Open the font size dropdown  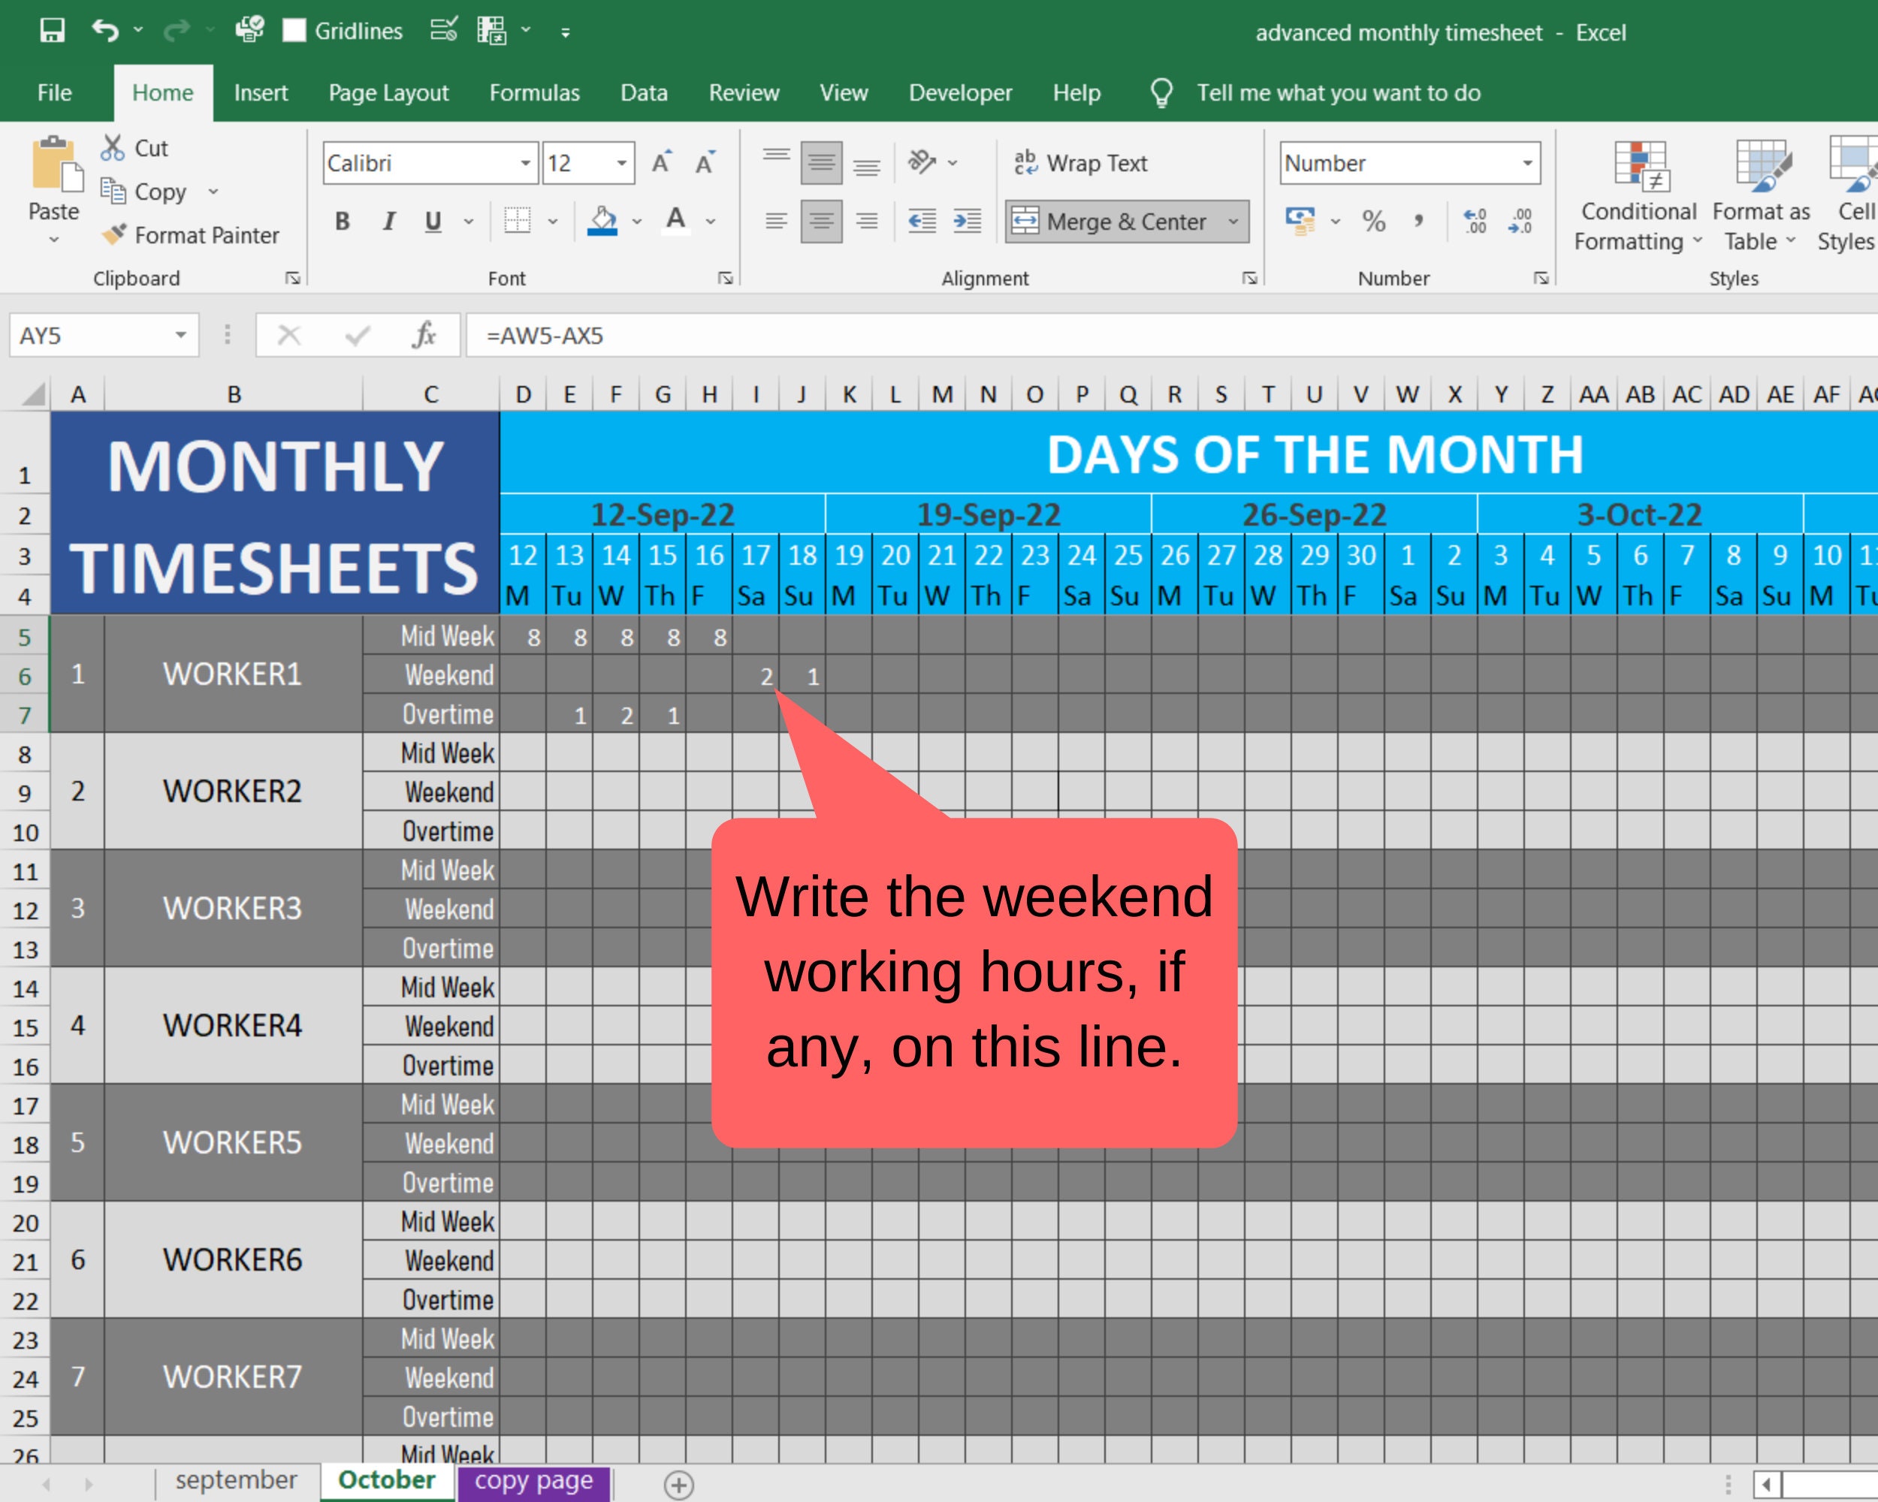click(x=620, y=163)
